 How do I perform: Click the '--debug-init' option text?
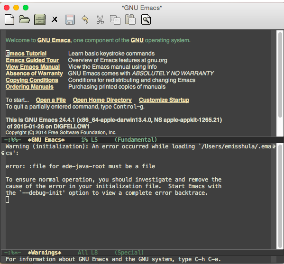tap(42, 193)
